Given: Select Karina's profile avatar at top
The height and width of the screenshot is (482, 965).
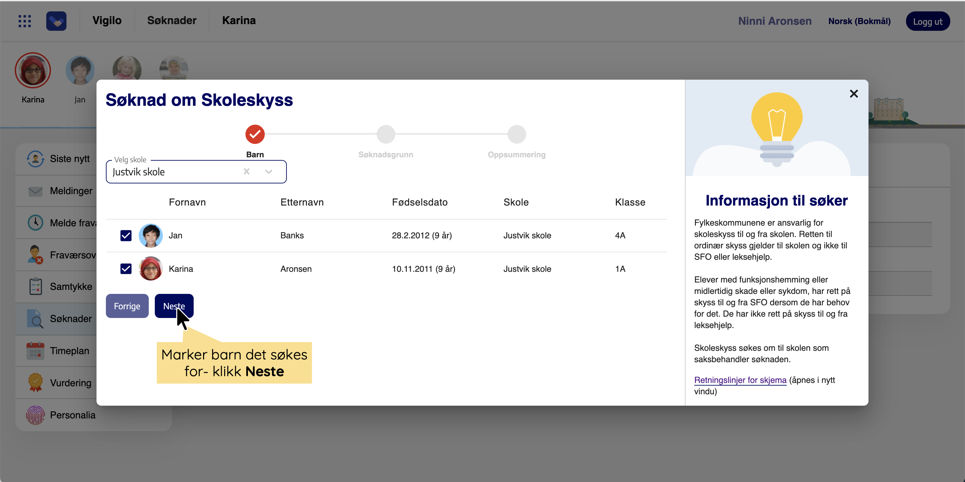Looking at the screenshot, I should 33,71.
